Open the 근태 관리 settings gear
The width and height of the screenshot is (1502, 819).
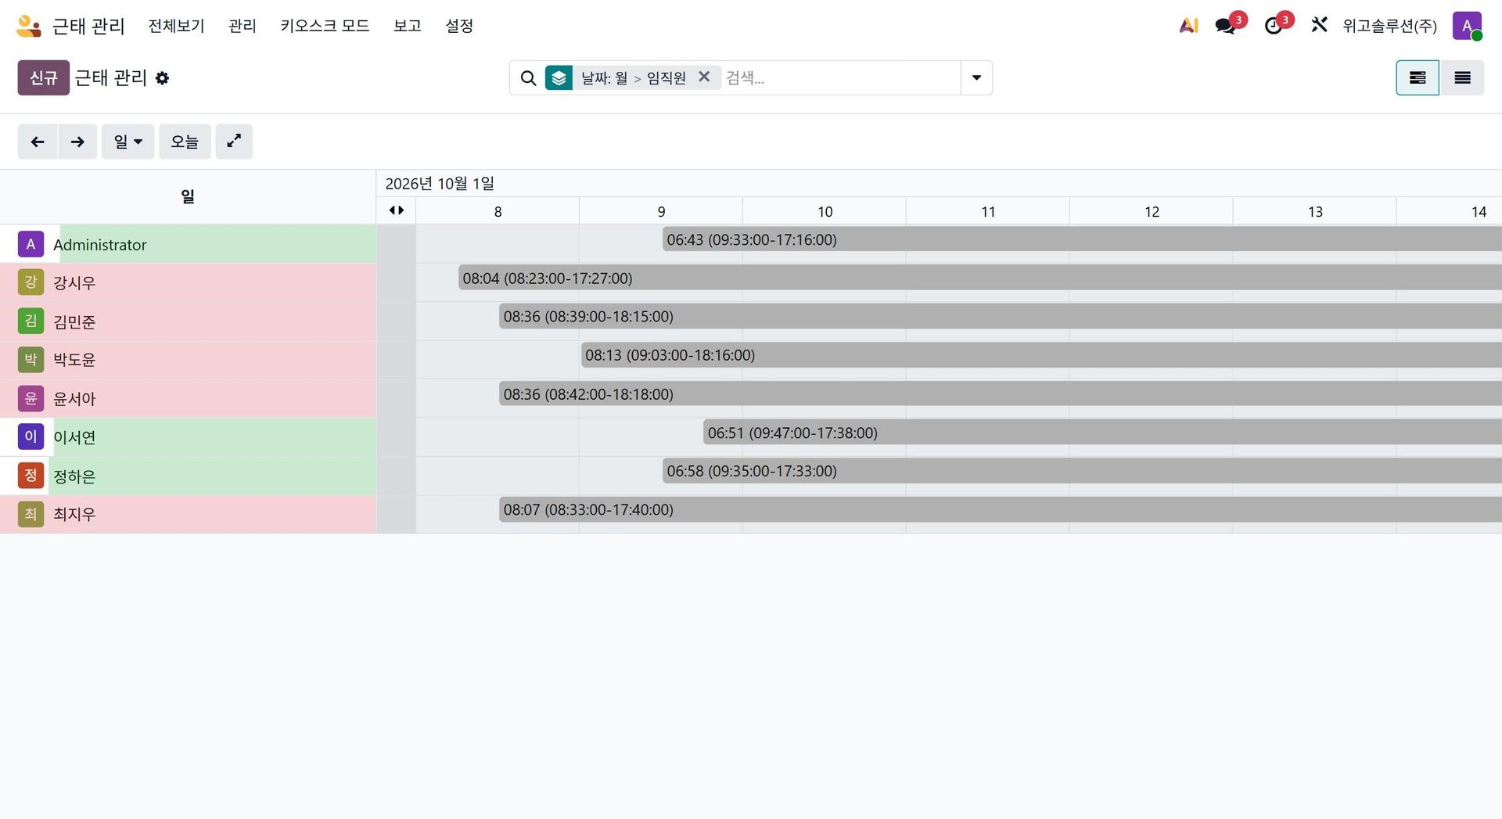coord(162,78)
